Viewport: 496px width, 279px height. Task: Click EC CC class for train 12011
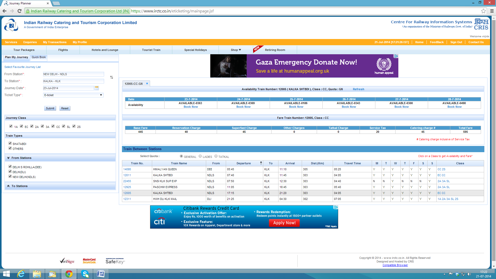point(441,175)
